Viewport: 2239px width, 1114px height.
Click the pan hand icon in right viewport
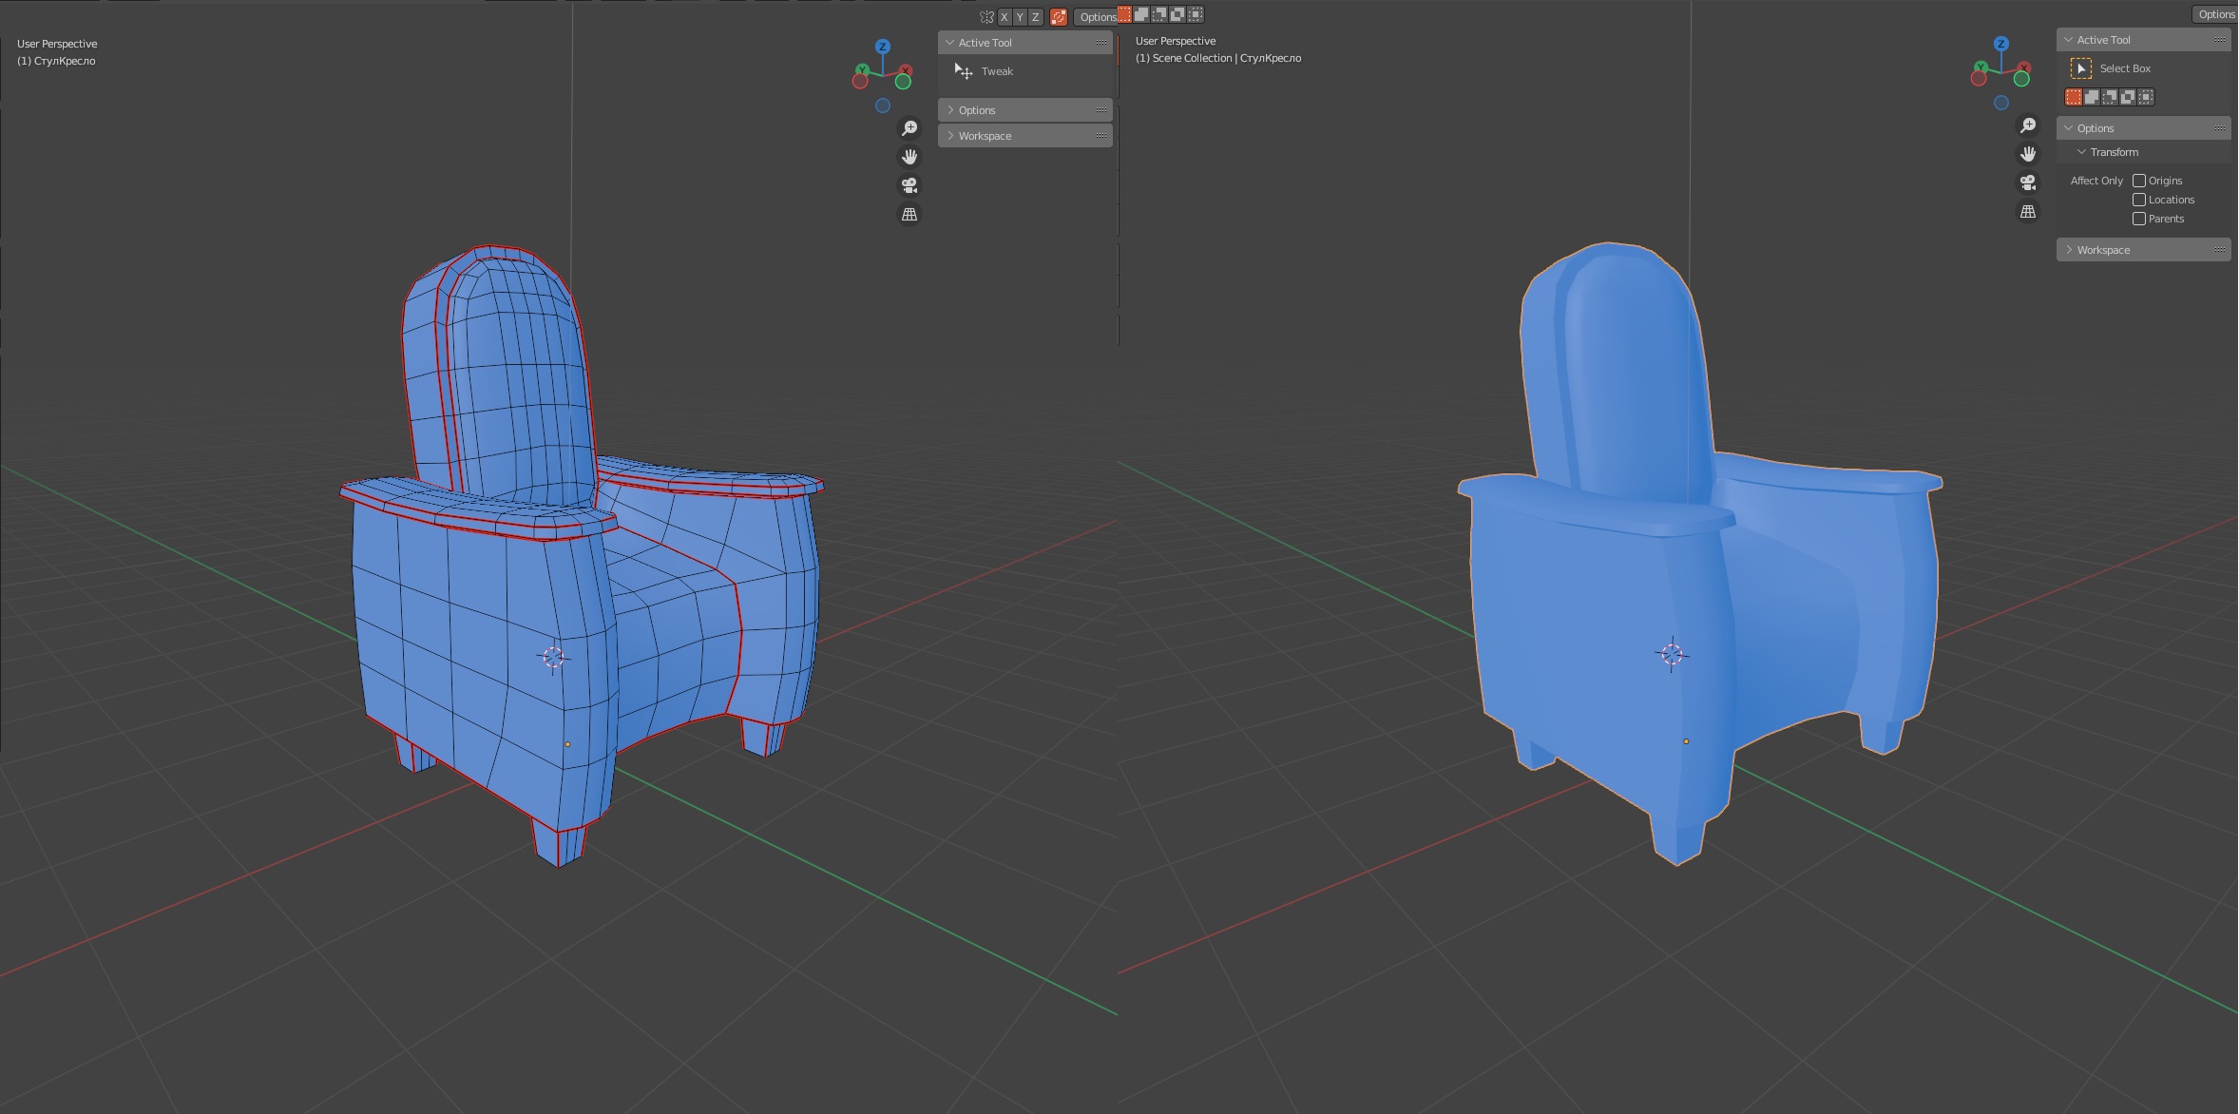(2028, 154)
